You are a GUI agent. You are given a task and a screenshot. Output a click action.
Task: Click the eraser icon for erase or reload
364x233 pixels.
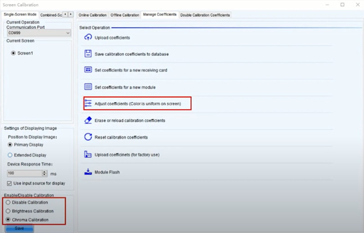pyautogui.click(x=88, y=120)
